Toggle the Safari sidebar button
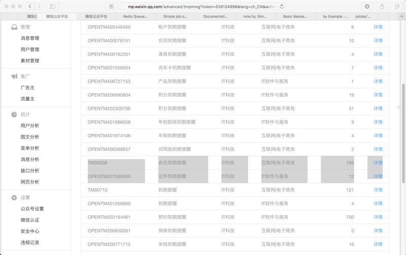The width and height of the screenshot is (406, 255). pyautogui.click(x=53, y=7)
